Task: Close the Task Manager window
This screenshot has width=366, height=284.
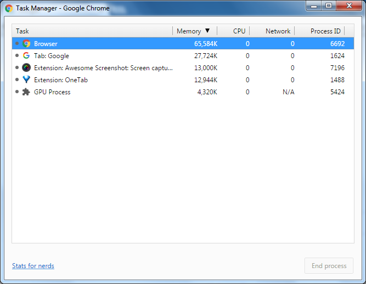Action: point(349,6)
